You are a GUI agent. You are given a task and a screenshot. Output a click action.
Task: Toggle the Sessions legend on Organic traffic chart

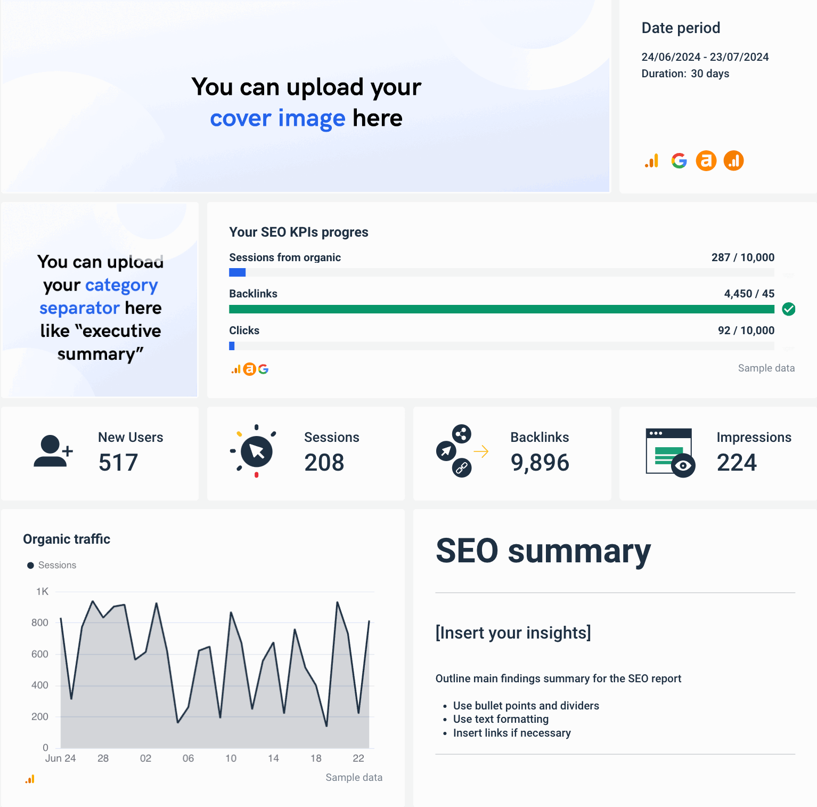pyautogui.click(x=51, y=565)
